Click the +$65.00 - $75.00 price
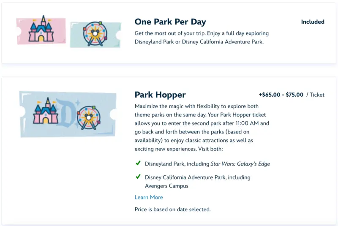338x226 pixels. point(281,95)
